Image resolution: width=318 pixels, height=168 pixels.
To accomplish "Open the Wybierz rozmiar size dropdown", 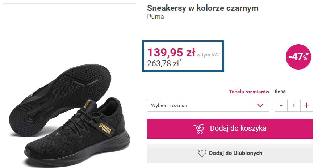I will 203,105.
